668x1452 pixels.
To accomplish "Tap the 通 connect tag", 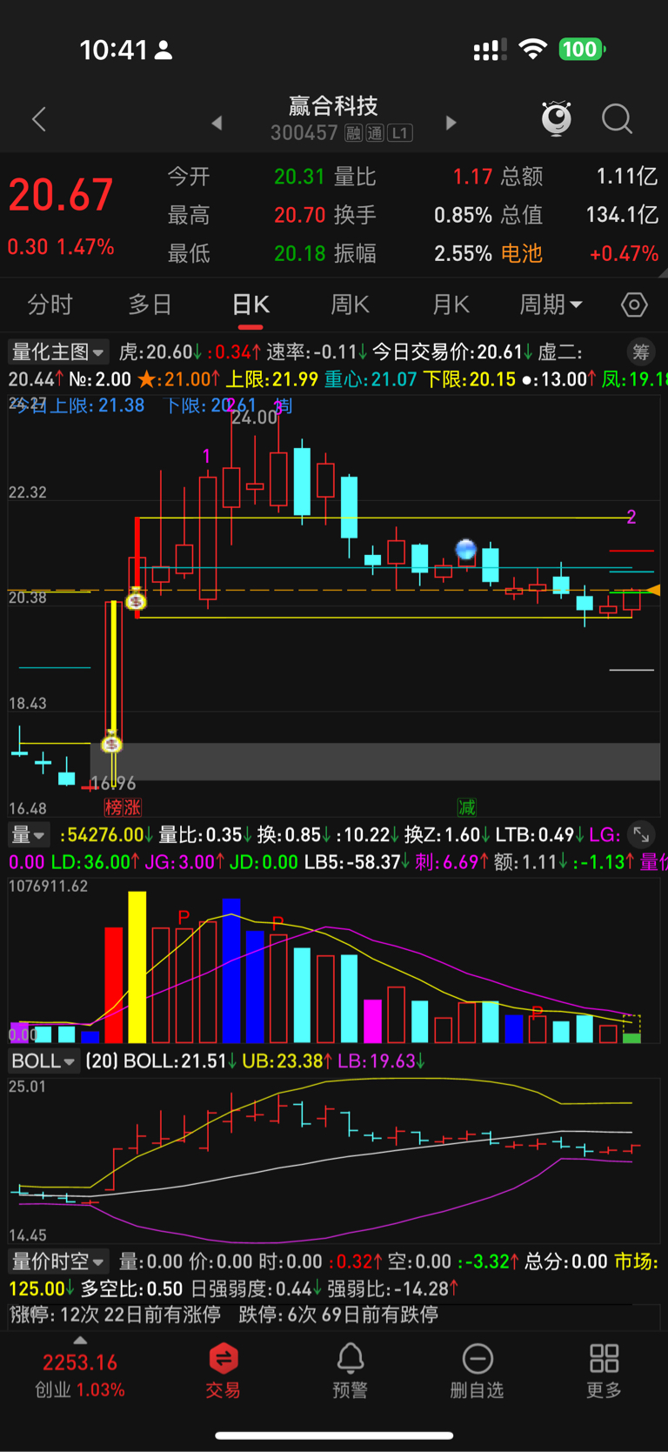I will coord(375,133).
